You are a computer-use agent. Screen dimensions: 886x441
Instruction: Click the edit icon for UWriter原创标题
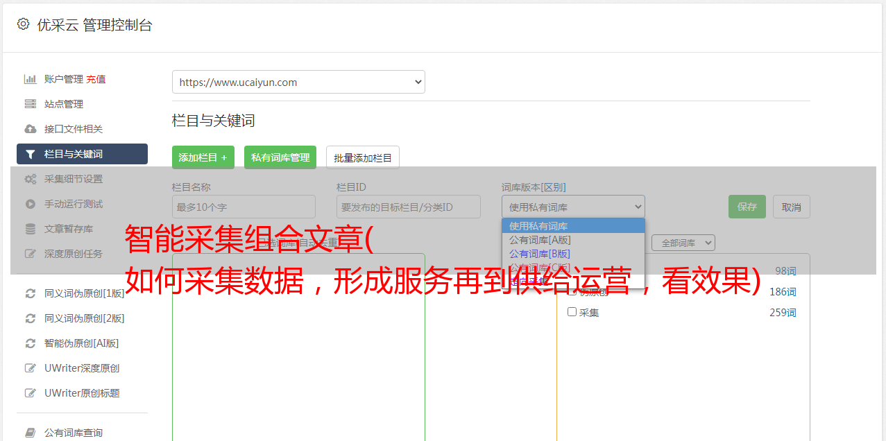click(x=31, y=393)
